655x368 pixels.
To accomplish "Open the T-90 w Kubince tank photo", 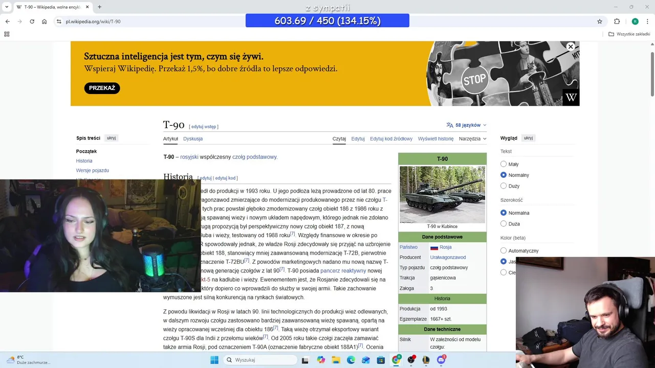I will click(x=442, y=194).
